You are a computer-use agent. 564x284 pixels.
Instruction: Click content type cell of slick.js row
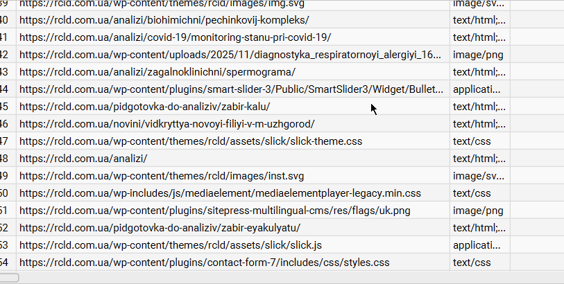coord(477,245)
